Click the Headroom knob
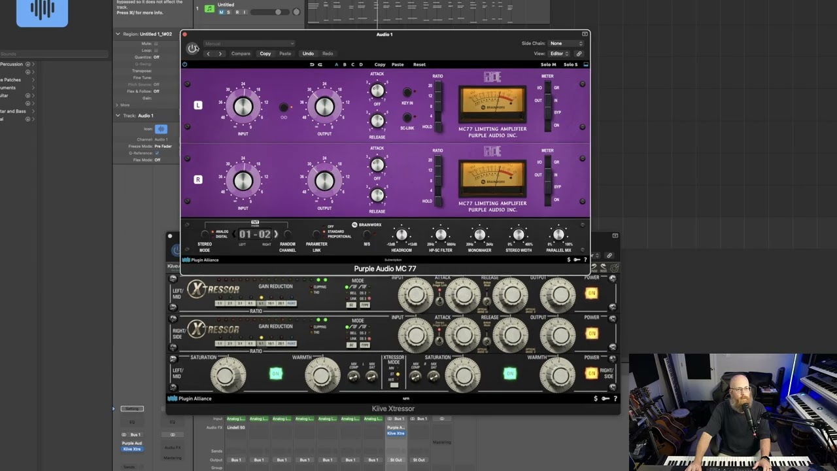 [x=401, y=235]
